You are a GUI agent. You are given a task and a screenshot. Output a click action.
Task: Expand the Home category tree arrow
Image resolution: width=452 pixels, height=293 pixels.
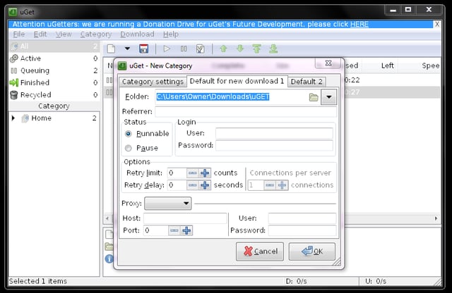13,118
